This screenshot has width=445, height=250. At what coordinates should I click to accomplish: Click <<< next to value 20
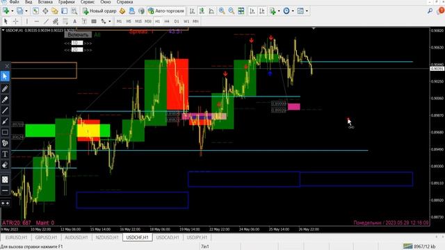coord(67,50)
